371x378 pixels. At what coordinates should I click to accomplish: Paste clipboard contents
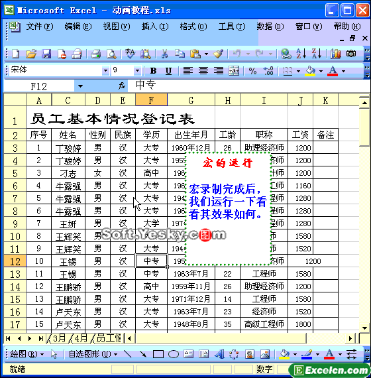click(195, 54)
